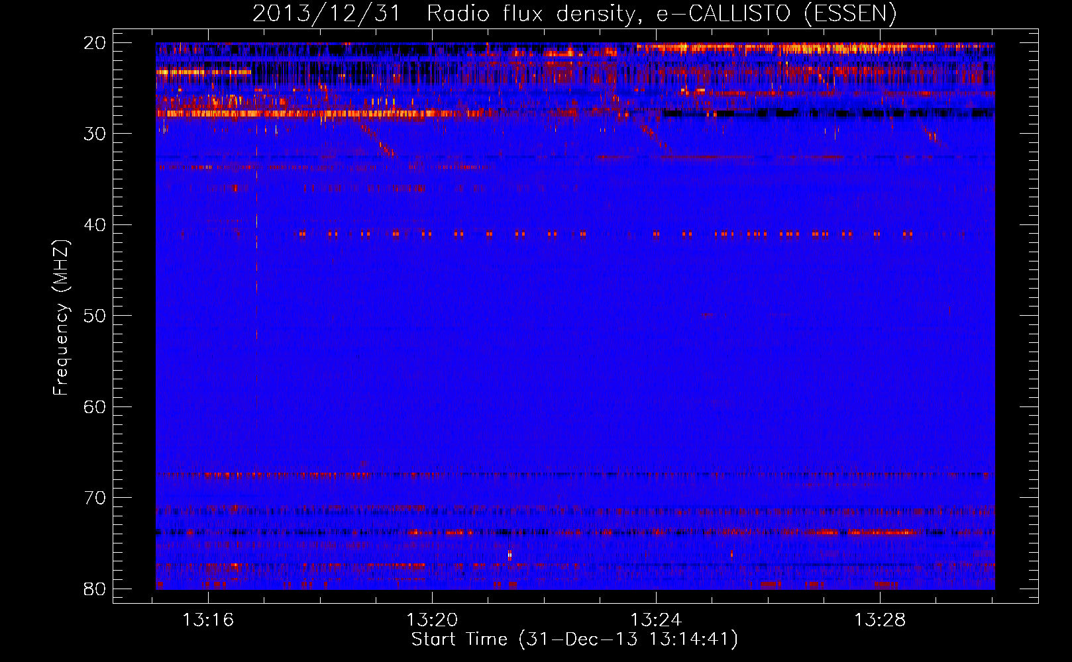Click the 50 MHz frequency tick label
The image size is (1072, 662).
(x=95, y=316)
